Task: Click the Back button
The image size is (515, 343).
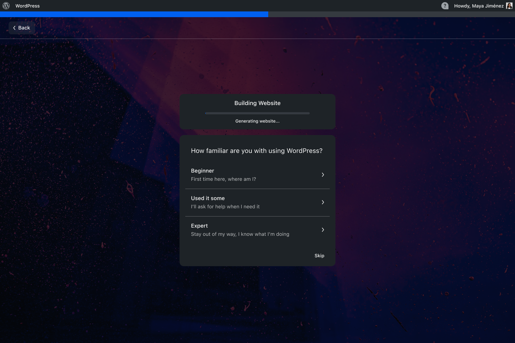Action: point(21,28)
